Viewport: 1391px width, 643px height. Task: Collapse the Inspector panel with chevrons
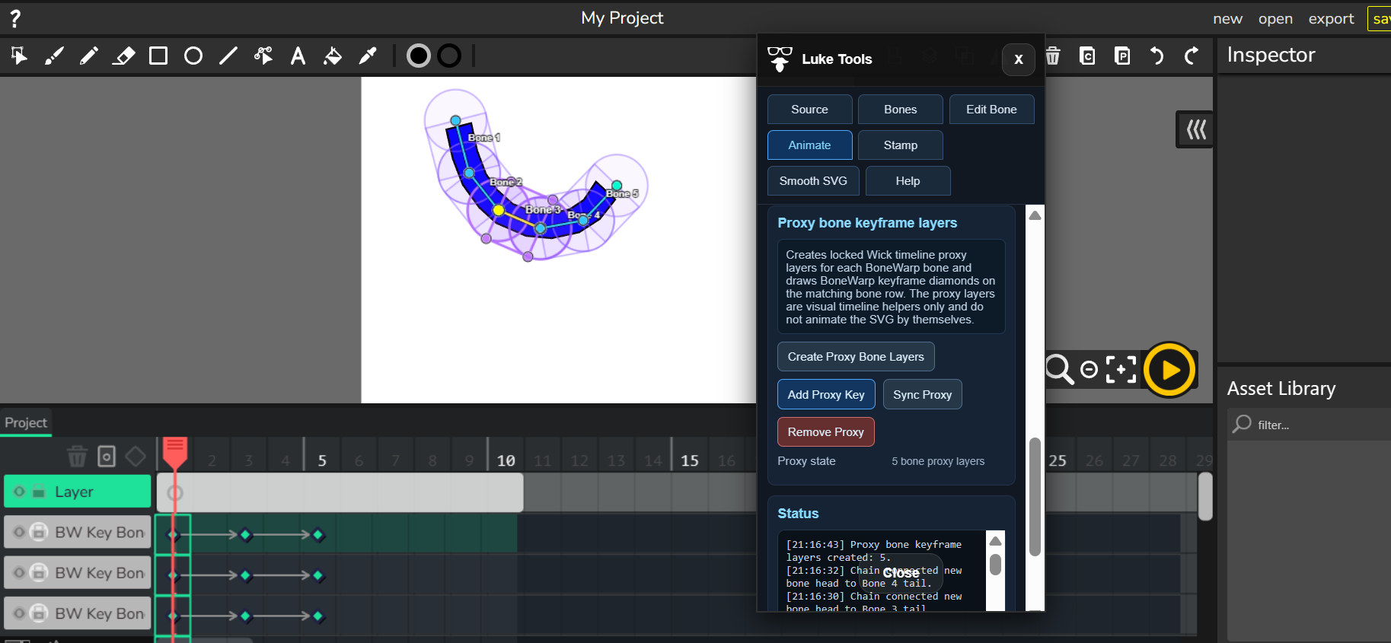click(1195, 129)
